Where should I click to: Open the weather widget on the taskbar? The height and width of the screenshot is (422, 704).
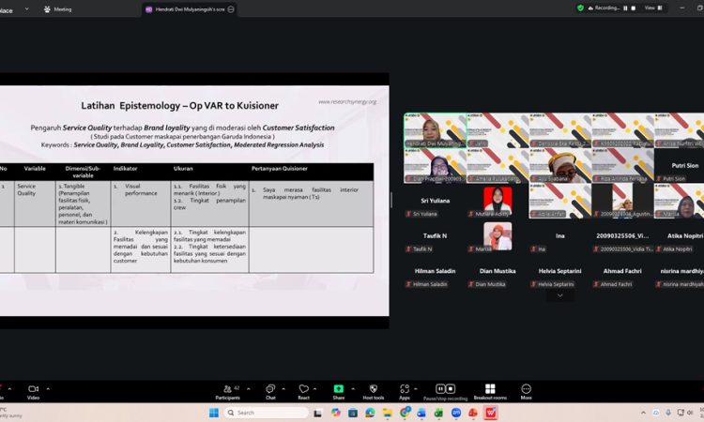pyautogui.click(x=10, y=413)
